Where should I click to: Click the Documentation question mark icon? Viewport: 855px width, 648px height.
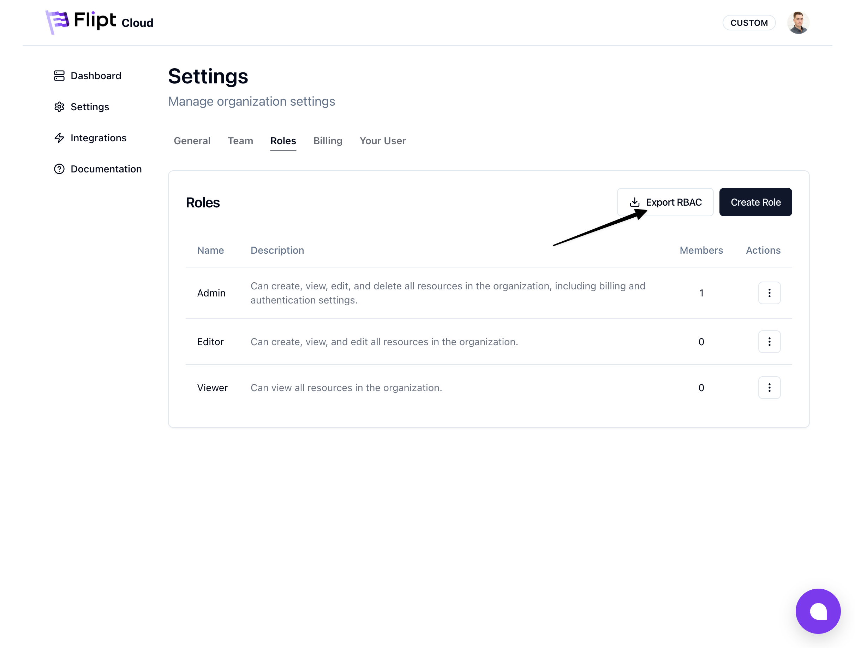(59, 169)
